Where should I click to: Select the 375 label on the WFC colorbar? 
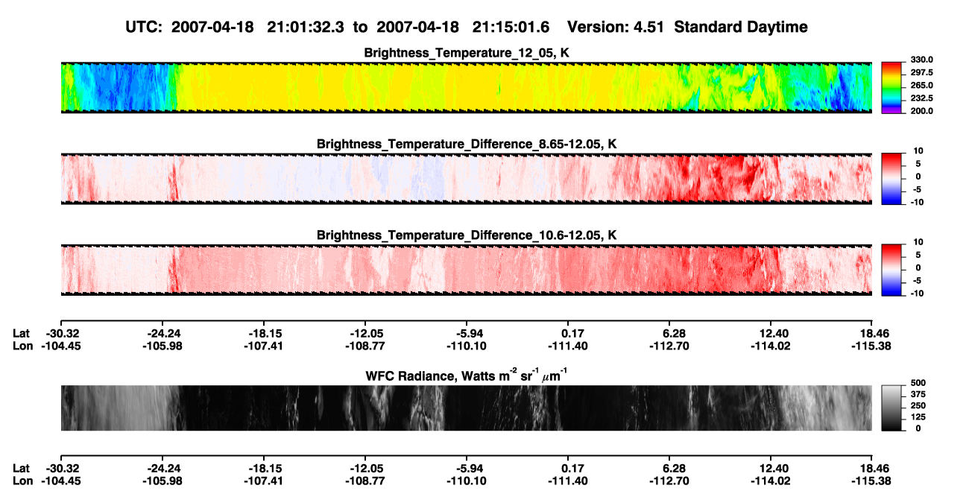coord(918,395)
